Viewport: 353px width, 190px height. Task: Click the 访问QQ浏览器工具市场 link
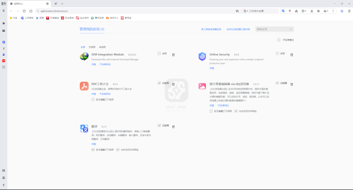pos(238,29)
